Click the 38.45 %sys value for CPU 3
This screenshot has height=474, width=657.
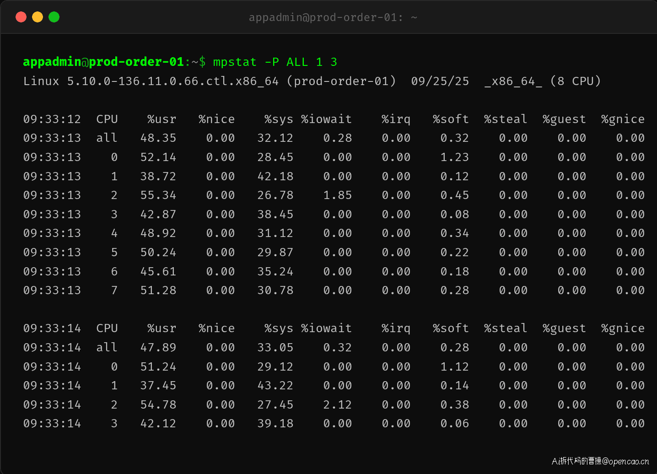click(275, 214)
